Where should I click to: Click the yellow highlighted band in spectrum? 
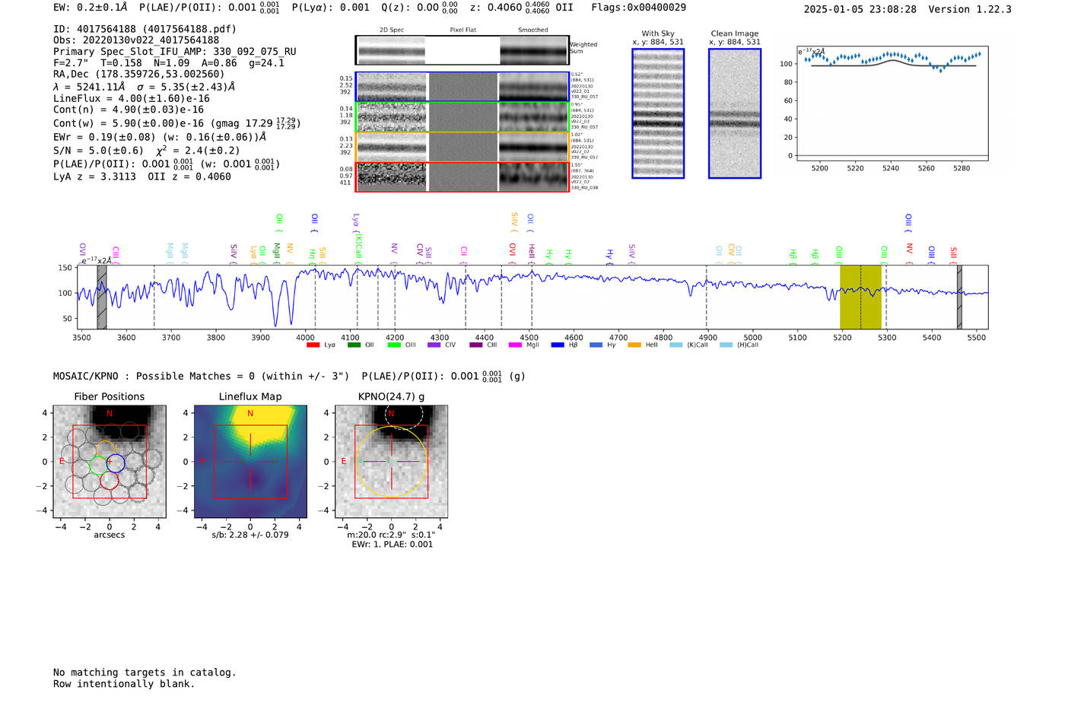(x=860, y=297)
